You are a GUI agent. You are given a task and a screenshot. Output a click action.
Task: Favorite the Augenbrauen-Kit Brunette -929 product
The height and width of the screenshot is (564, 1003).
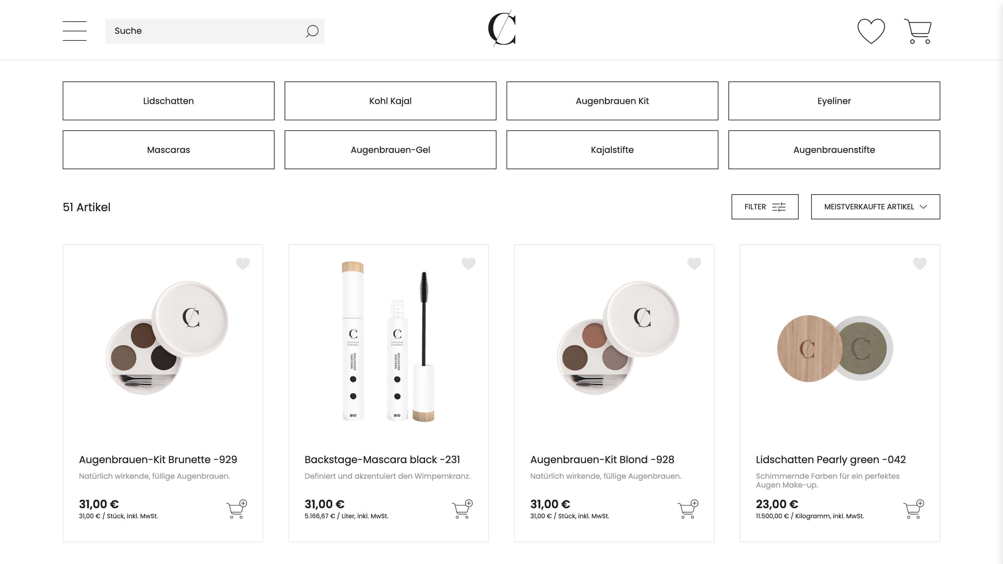[243, 264]
